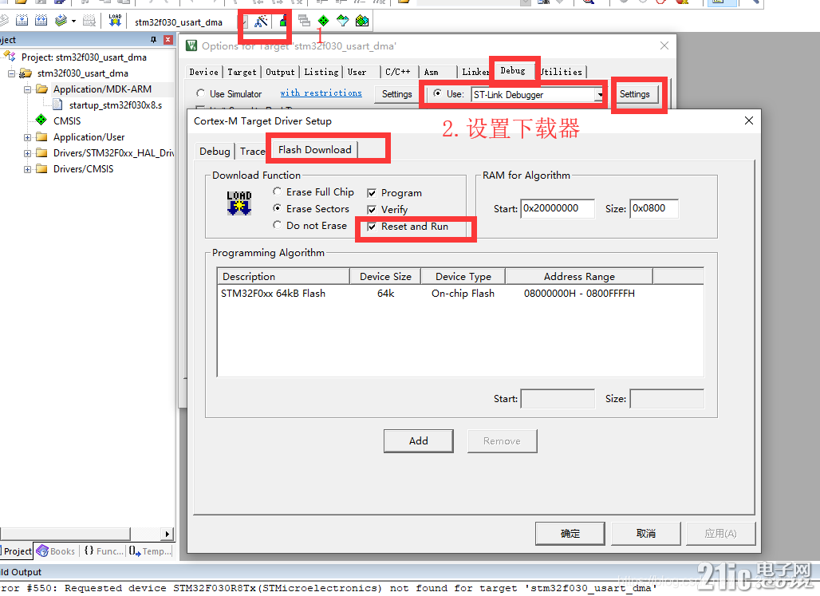The width and height of the screenshot is (820, 596).
Task: Click the Select Software Packs icon
Action: tap(342, 21)
